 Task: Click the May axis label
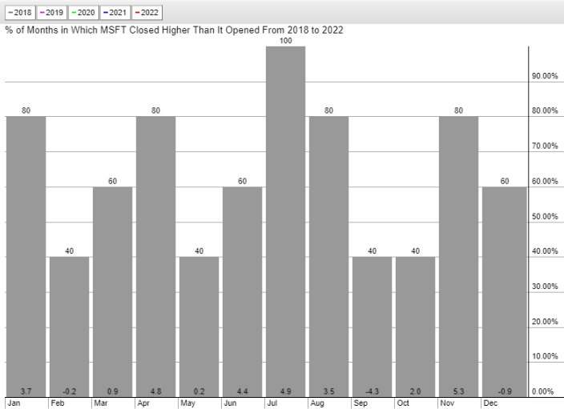coord(187,403)
